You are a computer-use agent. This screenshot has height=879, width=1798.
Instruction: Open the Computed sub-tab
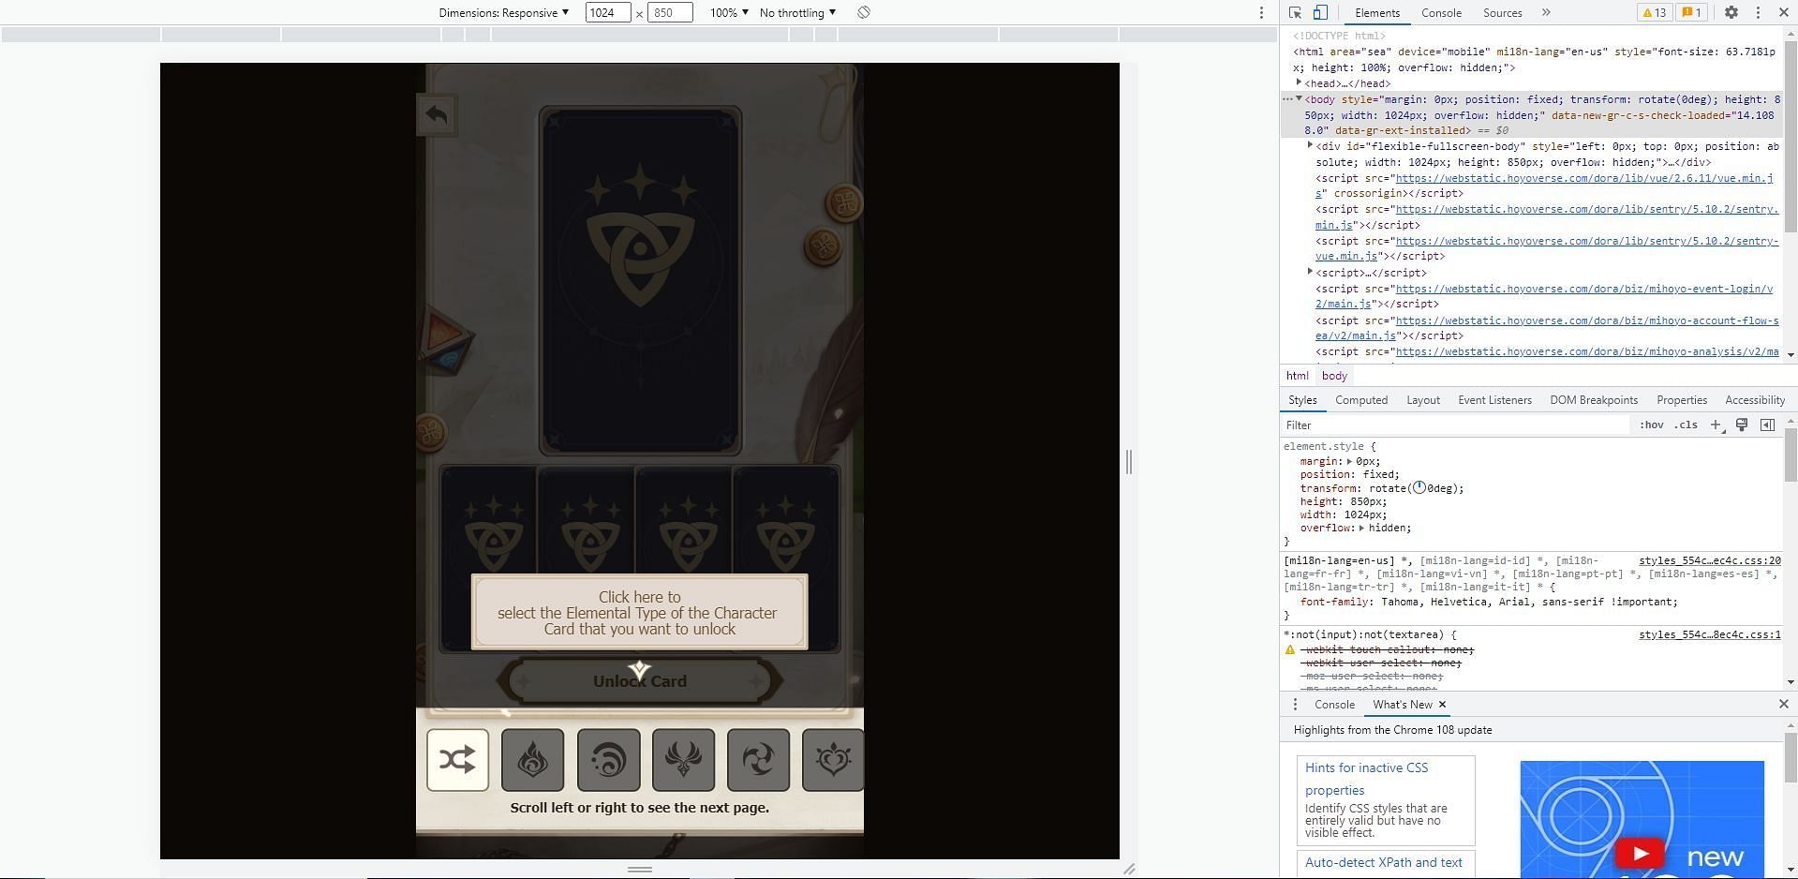coord(1361,400)
